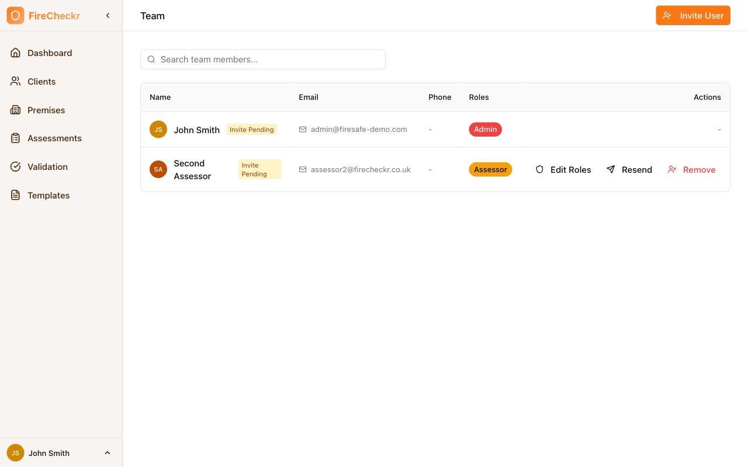748x467 pixels.
Task: Click the magnifier icon in the search bar
Action: [151, 59]
